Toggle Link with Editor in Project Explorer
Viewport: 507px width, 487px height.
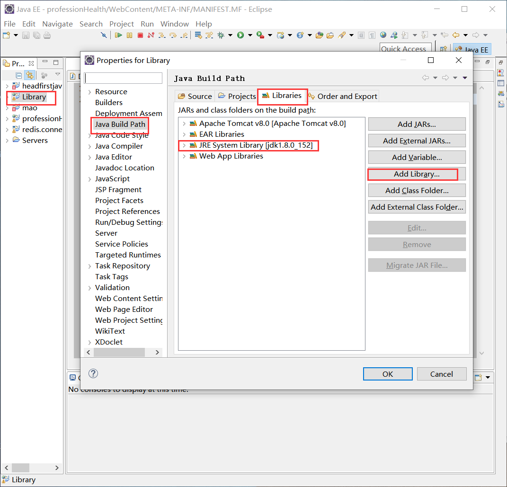[x=30, y=75]
